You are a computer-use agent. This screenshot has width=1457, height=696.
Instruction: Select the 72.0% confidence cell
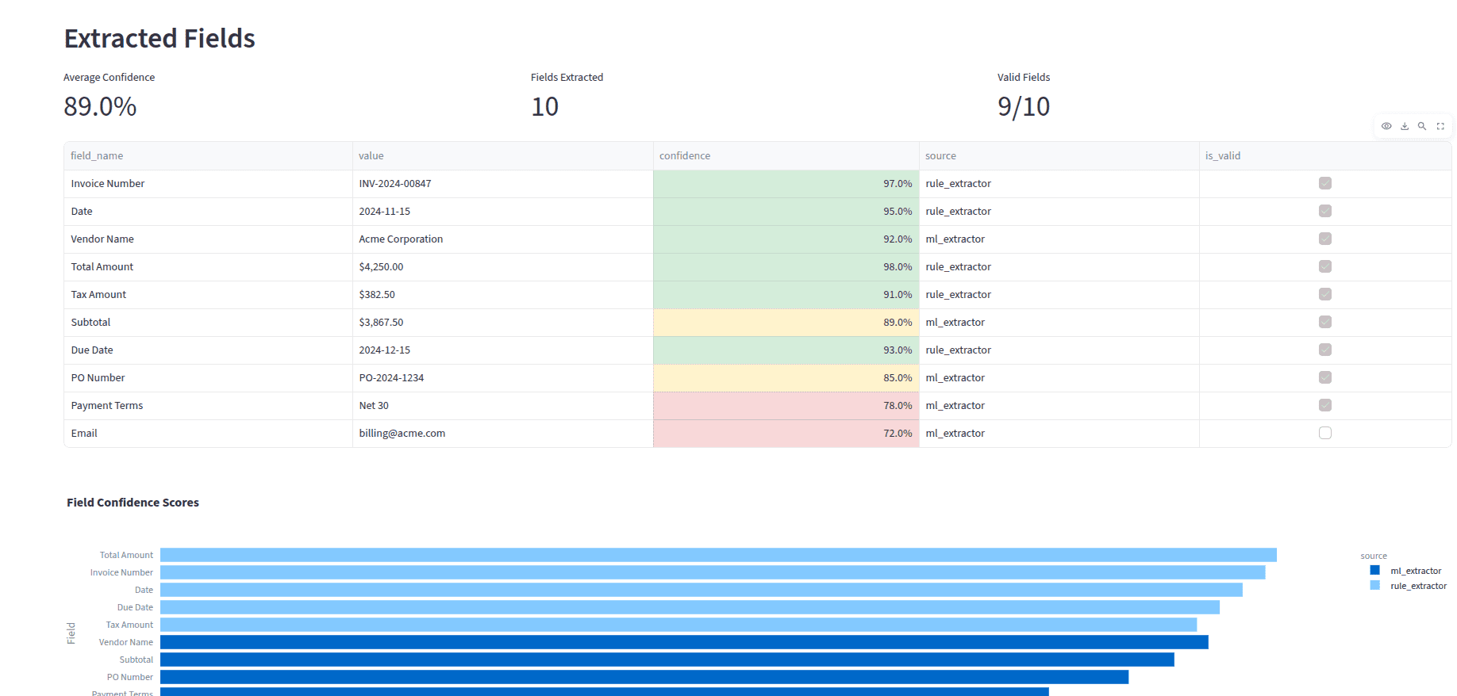[x=785, y=434]
